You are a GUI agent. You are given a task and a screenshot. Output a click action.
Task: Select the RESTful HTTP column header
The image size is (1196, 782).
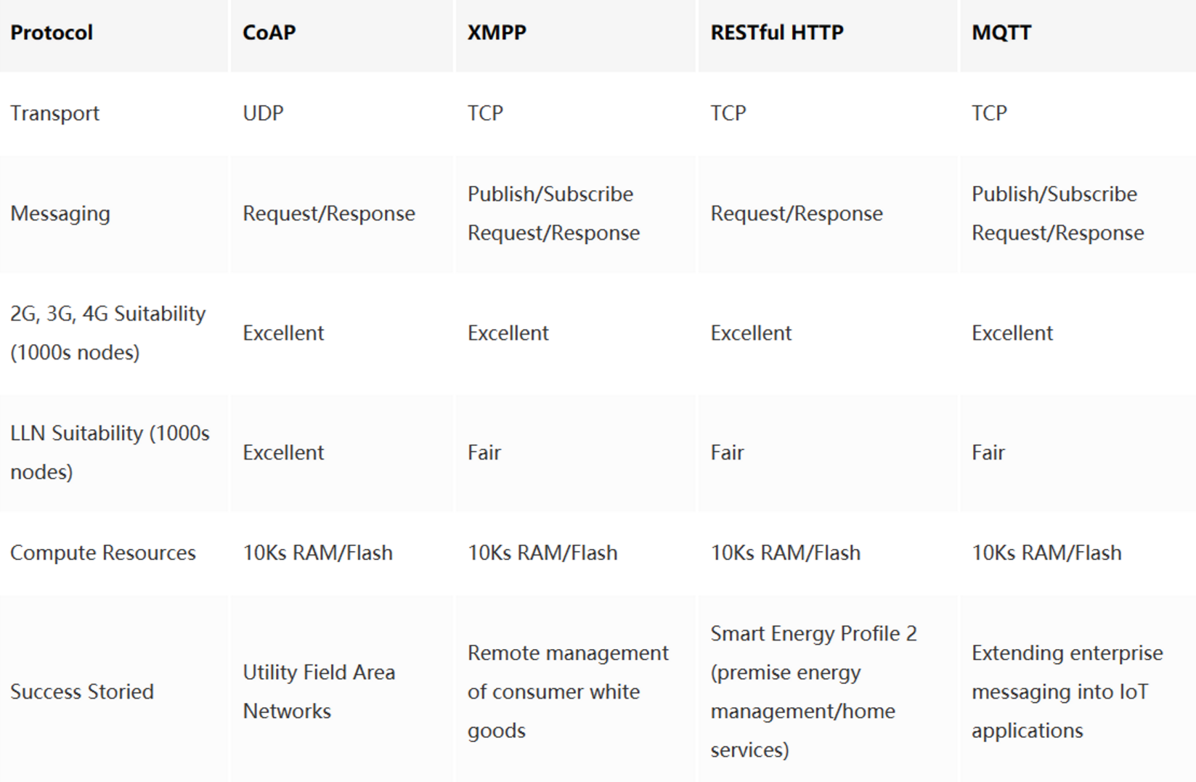[x=776, y=33]
